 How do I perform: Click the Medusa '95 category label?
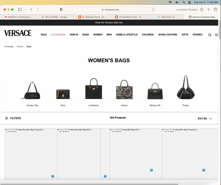click(155, 105)
